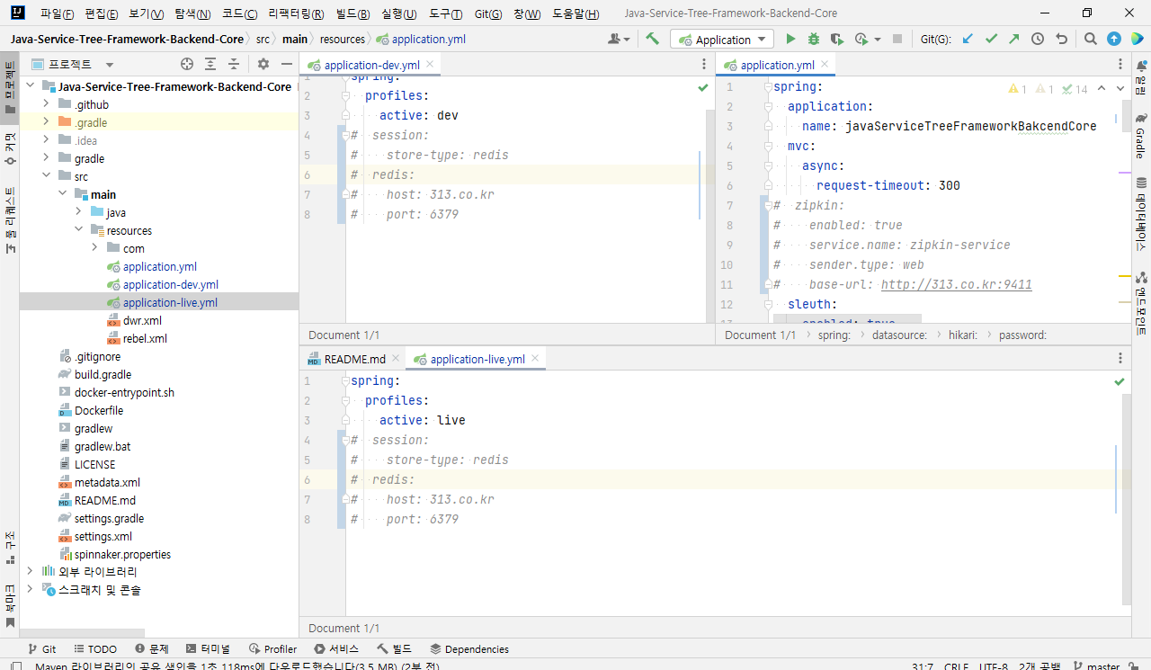Open the Dependencies tool window
The image size is (1151, 670).
[469, 648]
